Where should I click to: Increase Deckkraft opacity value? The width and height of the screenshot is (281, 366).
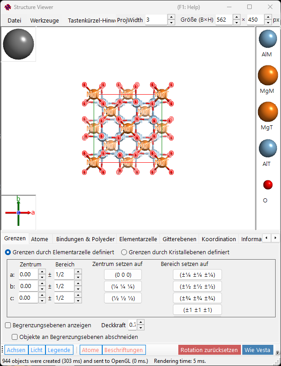pos(141,322)
